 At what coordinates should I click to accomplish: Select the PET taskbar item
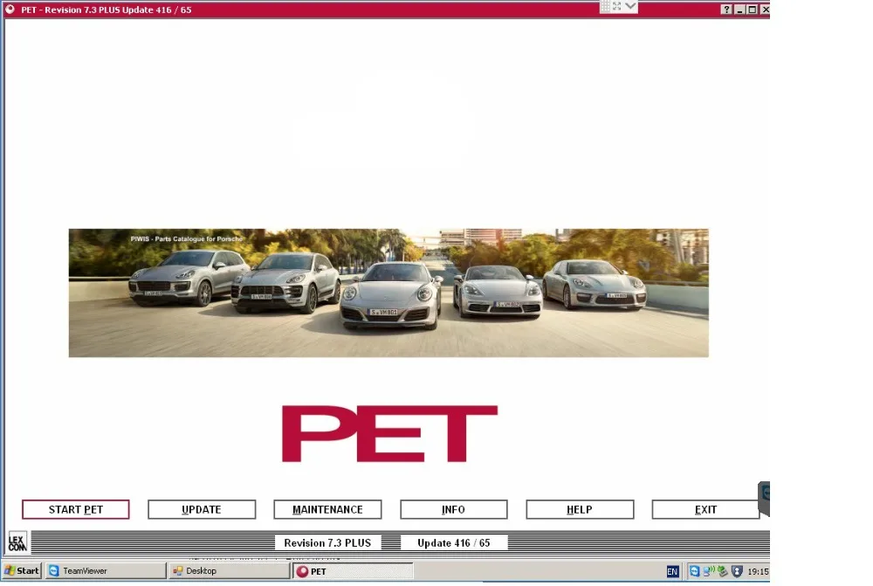(353, 571)
